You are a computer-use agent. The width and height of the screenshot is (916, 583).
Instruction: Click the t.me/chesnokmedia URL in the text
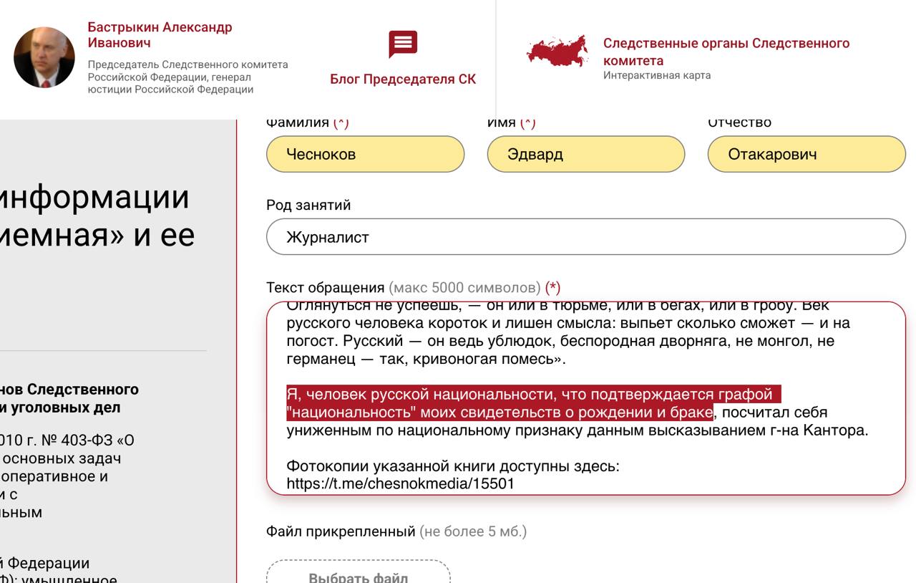[400, 483]
